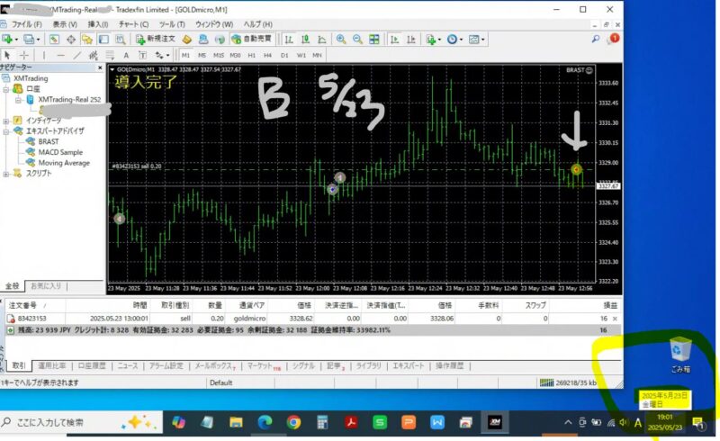Select the vertical line tool

click(43, 55)
